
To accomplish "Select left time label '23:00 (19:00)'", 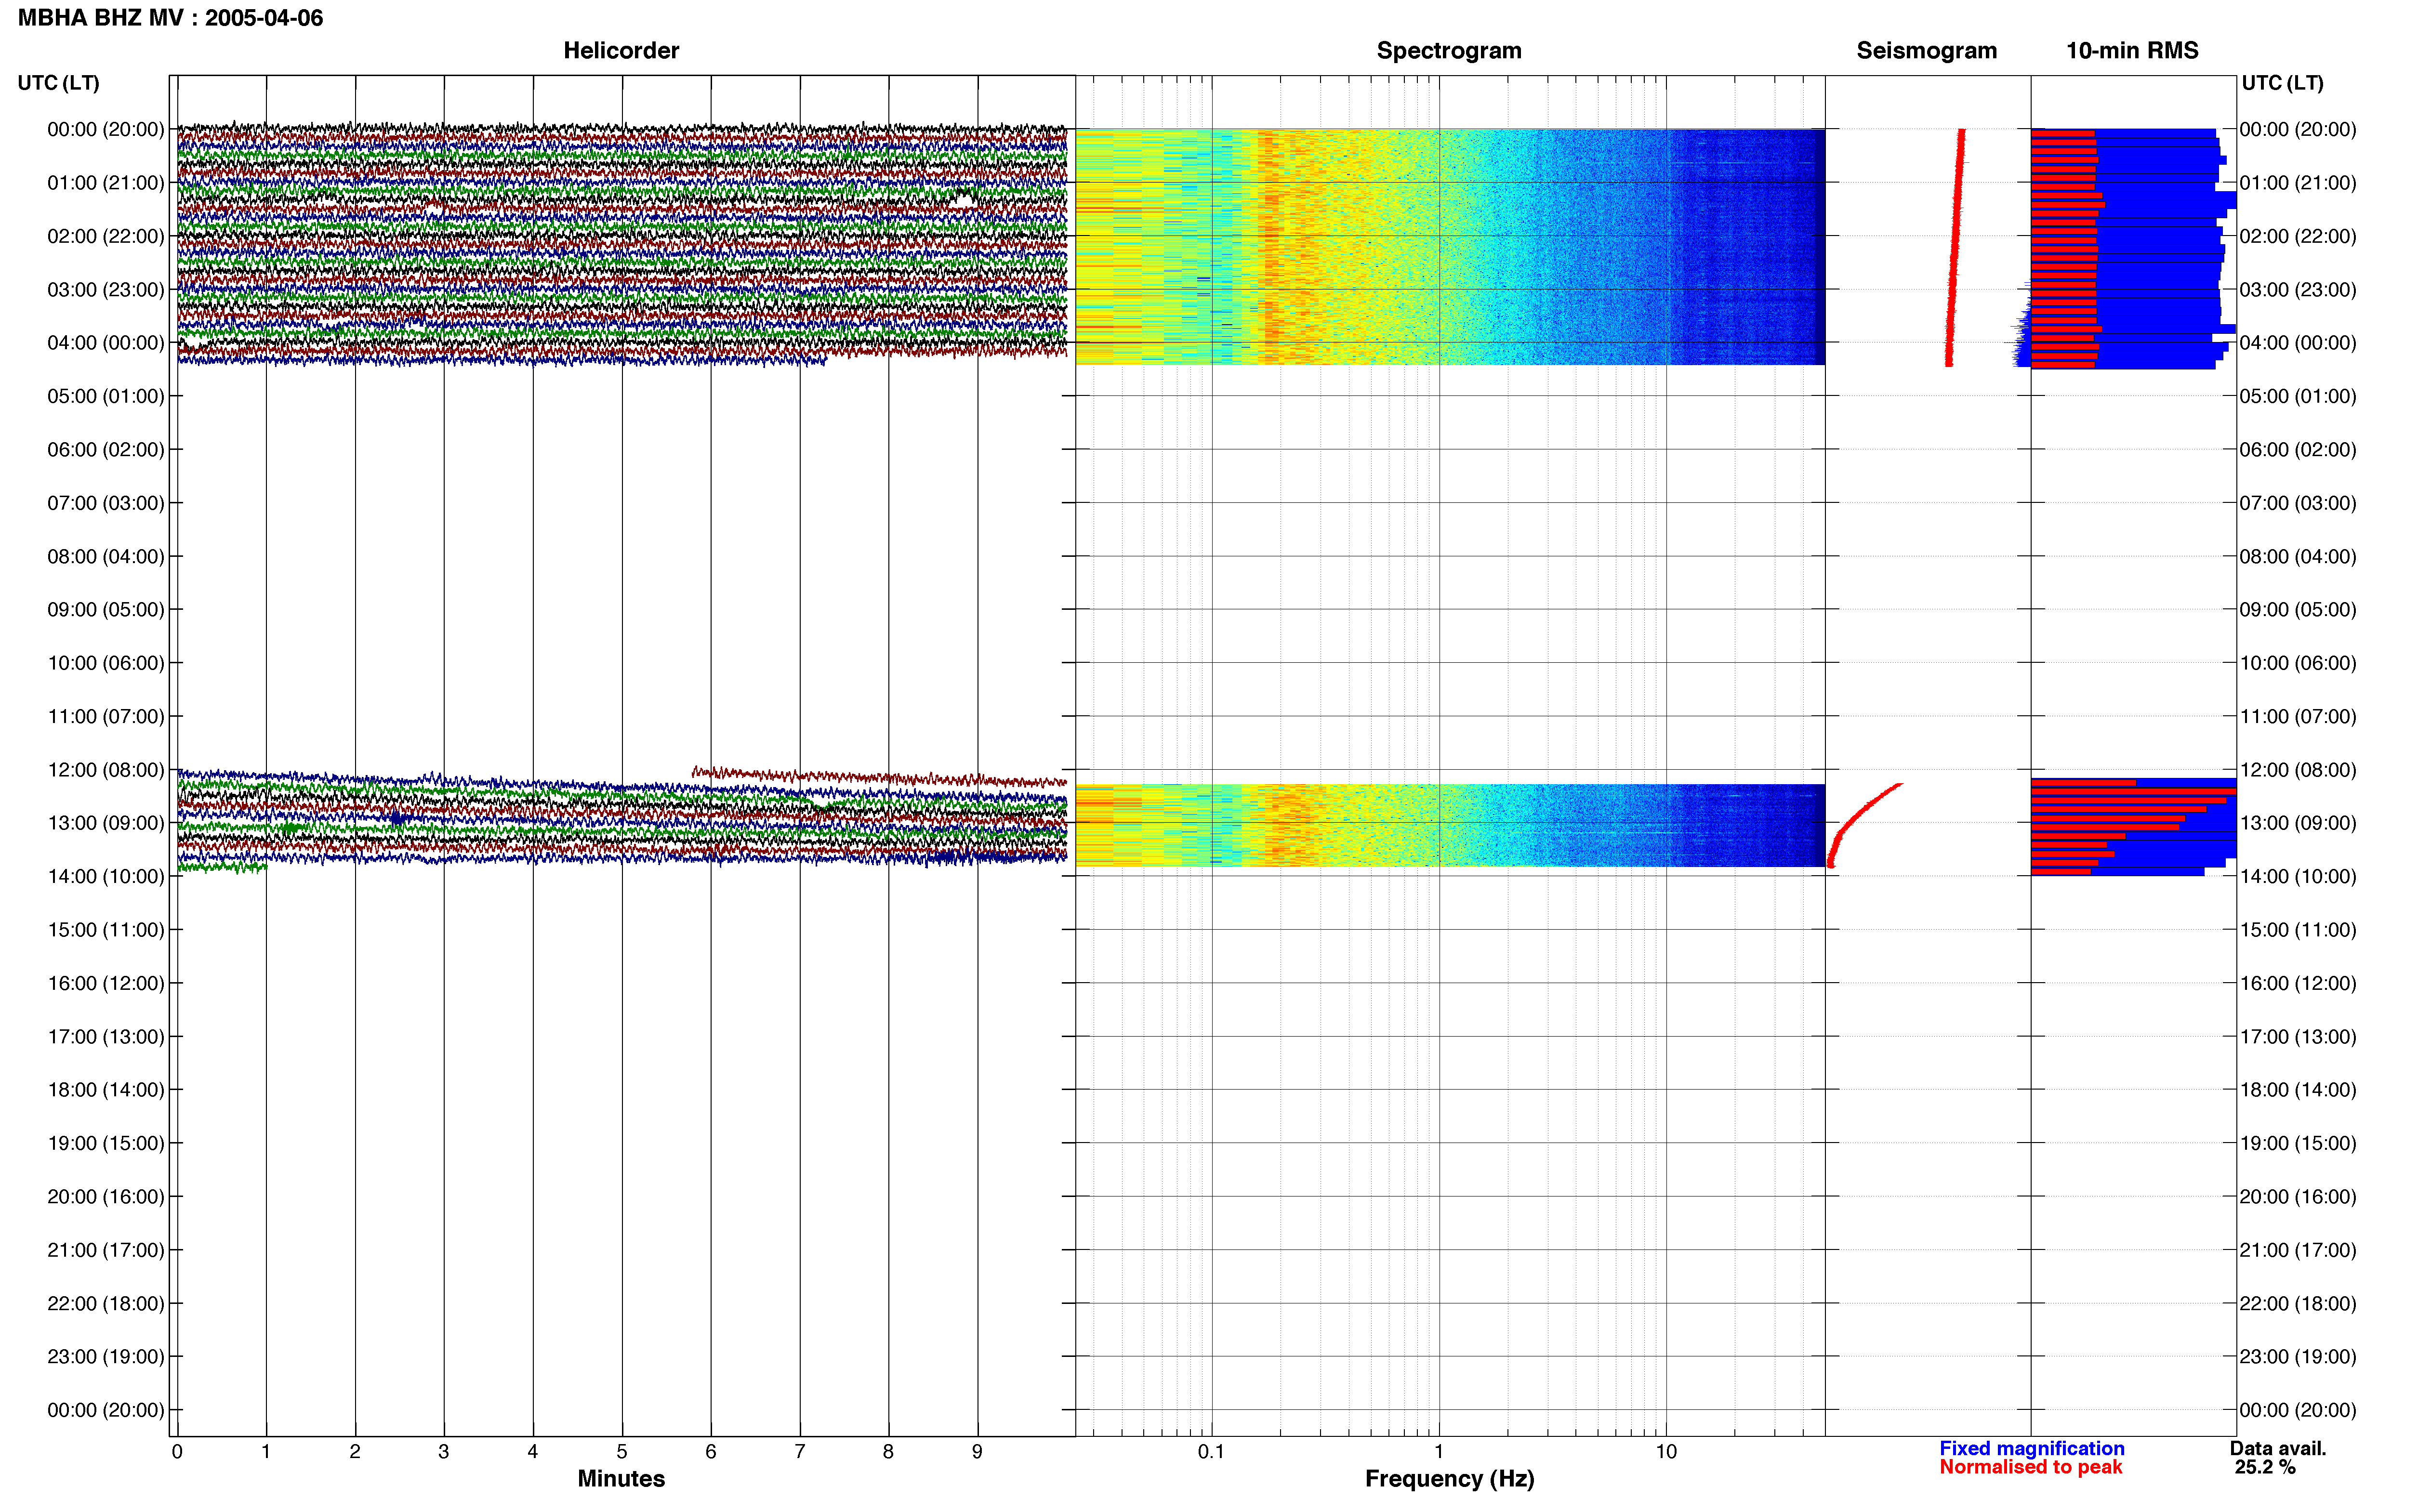I will (106, 1357).
